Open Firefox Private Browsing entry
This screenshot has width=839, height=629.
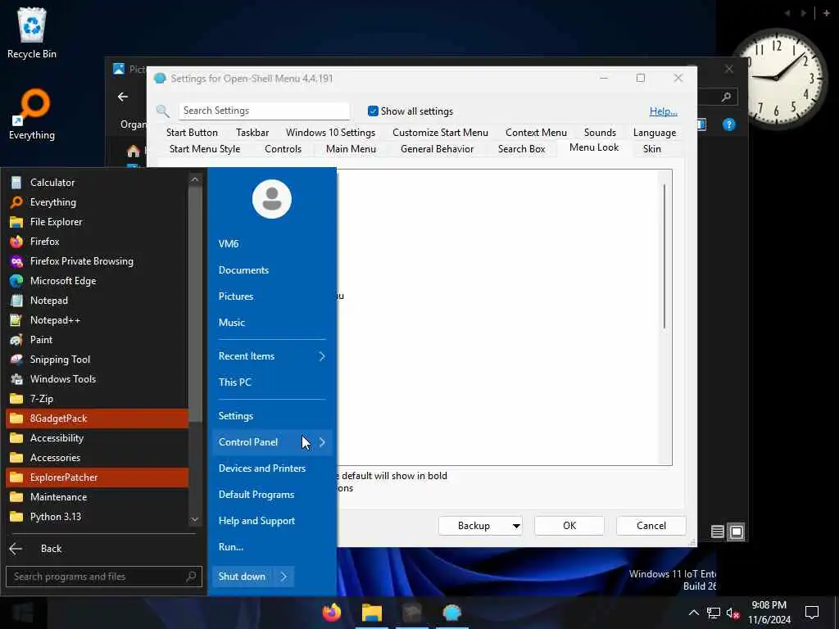pos(97,261)
